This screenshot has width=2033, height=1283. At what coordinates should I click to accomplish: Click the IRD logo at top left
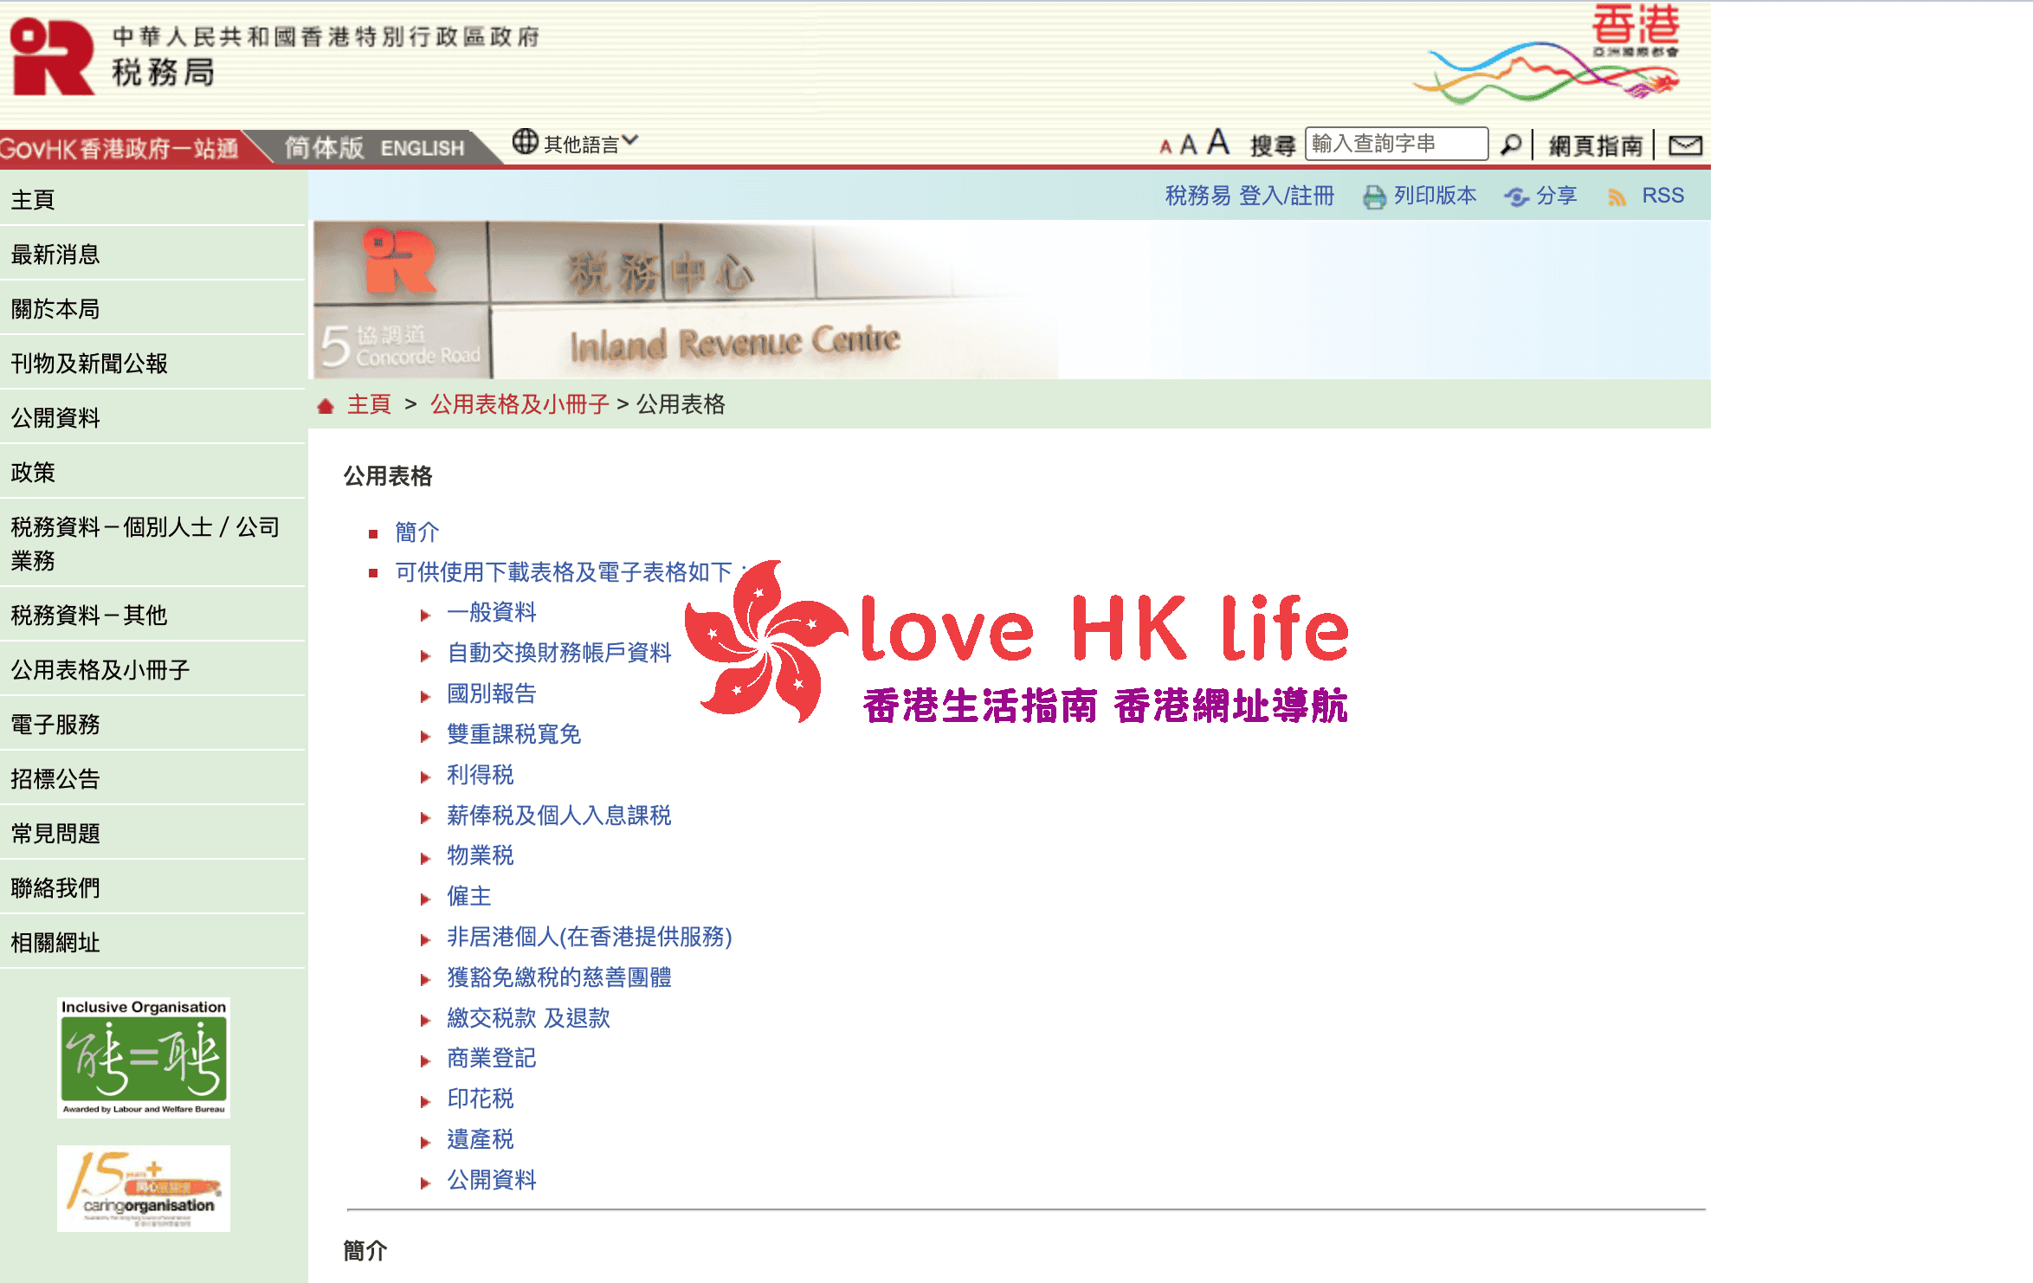[52, 56]
